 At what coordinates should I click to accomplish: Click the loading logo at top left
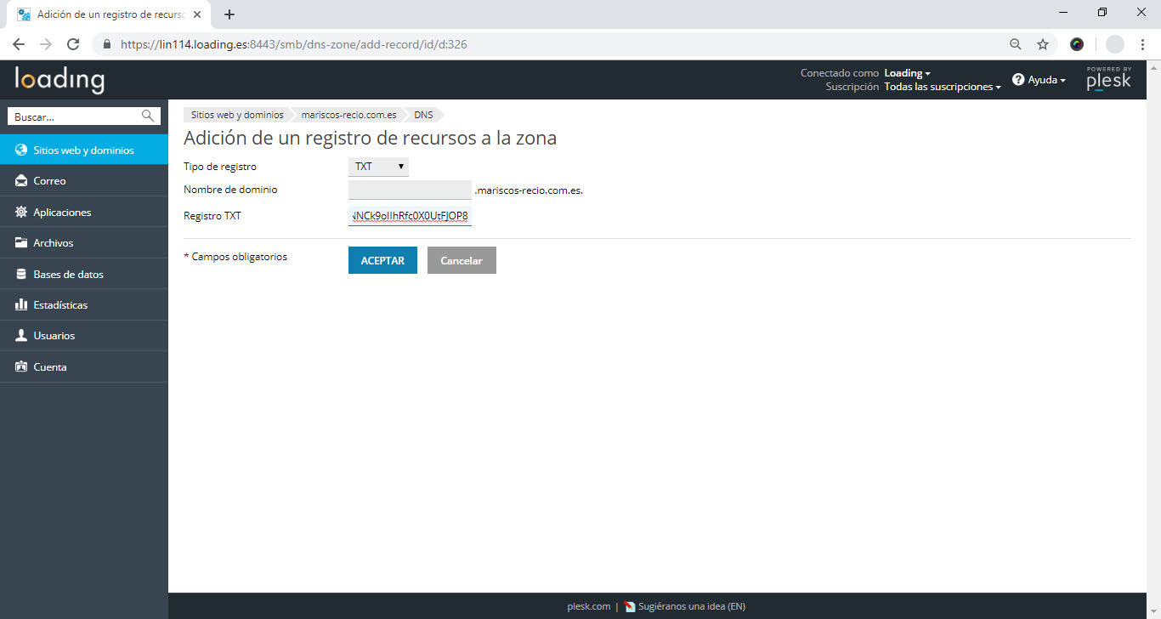click(59, 80)
